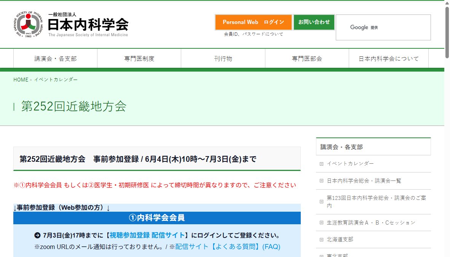Open 生涯教育講演会A・B・Cセッション sidebar link
This screenshot has height=257, width=450.
[x=371, y=222]
